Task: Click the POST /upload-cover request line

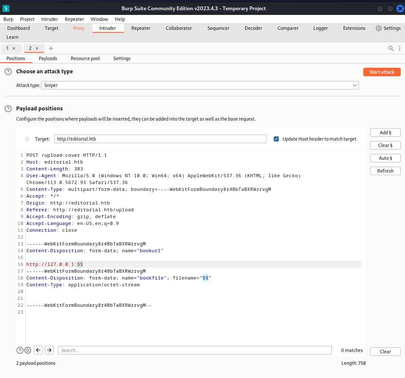Action: [67, 155]
